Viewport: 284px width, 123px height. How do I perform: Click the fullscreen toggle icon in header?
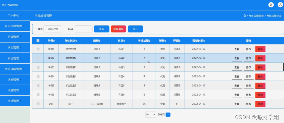click(271, 5)
